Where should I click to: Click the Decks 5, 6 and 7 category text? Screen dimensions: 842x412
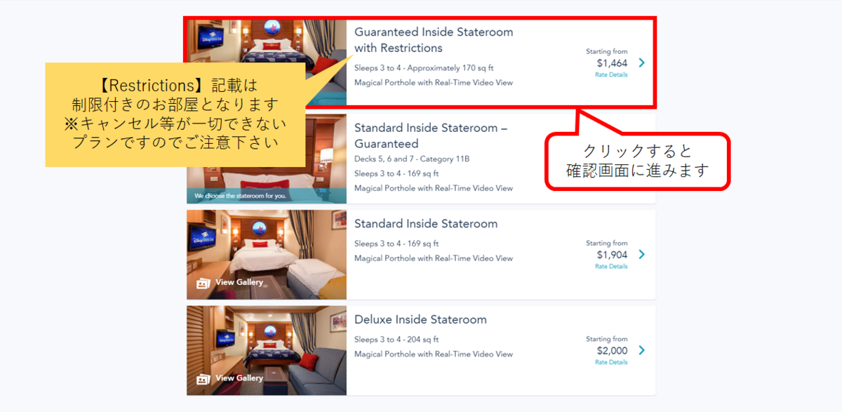[x=412, y=159]
